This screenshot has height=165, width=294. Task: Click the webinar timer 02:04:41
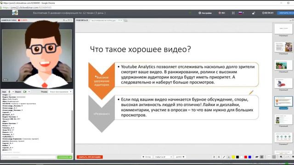(268, 13)
